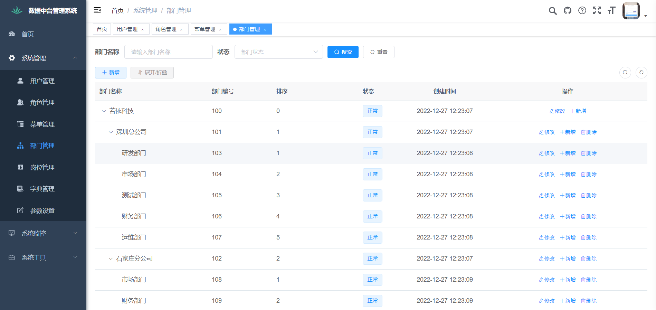Open the font size setting icon
Image resolution: width=656 pixels, height=310 pixels.
pyautogui.click(x=611, y=11)
